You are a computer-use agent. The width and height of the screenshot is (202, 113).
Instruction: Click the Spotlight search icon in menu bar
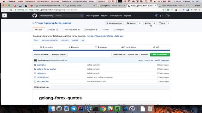click(x=193, y=1)
